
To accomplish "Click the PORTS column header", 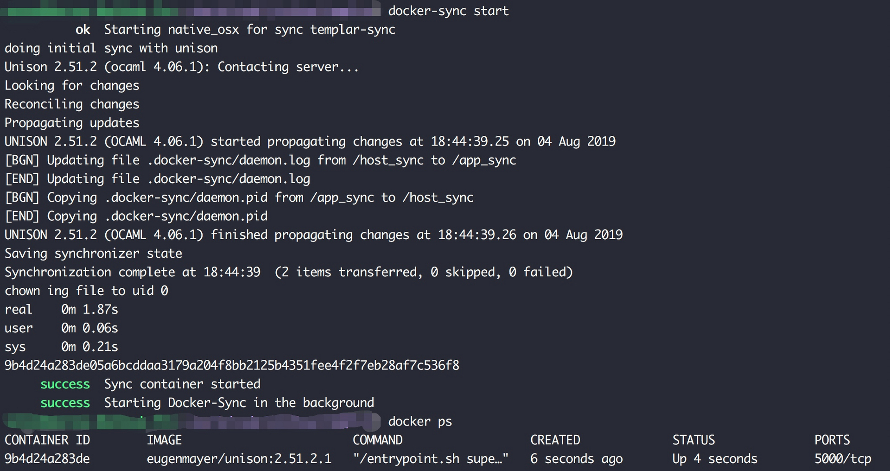I will [832, 440].
